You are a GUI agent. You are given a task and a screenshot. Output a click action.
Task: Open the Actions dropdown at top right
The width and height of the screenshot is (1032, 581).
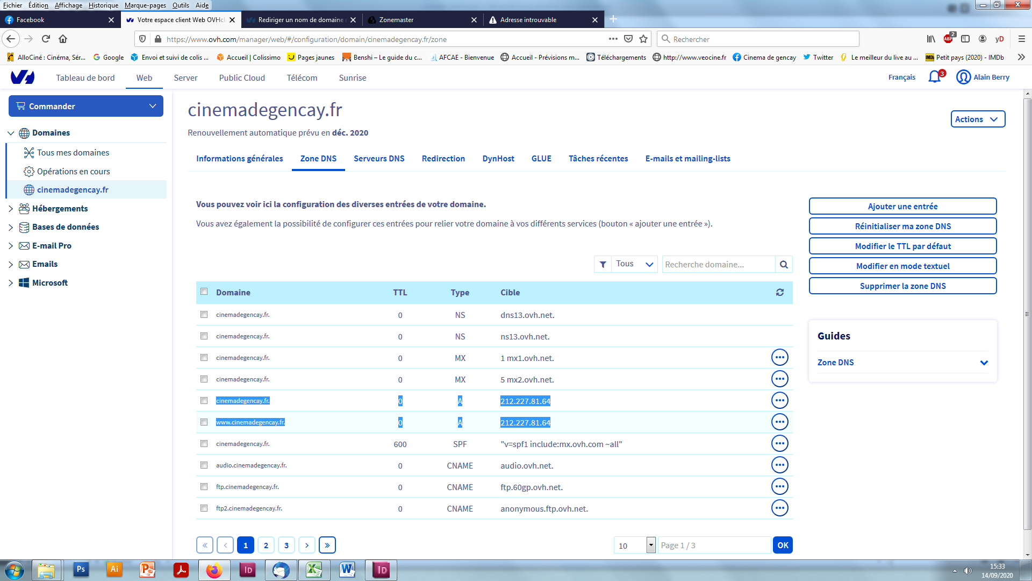[977, 119]
